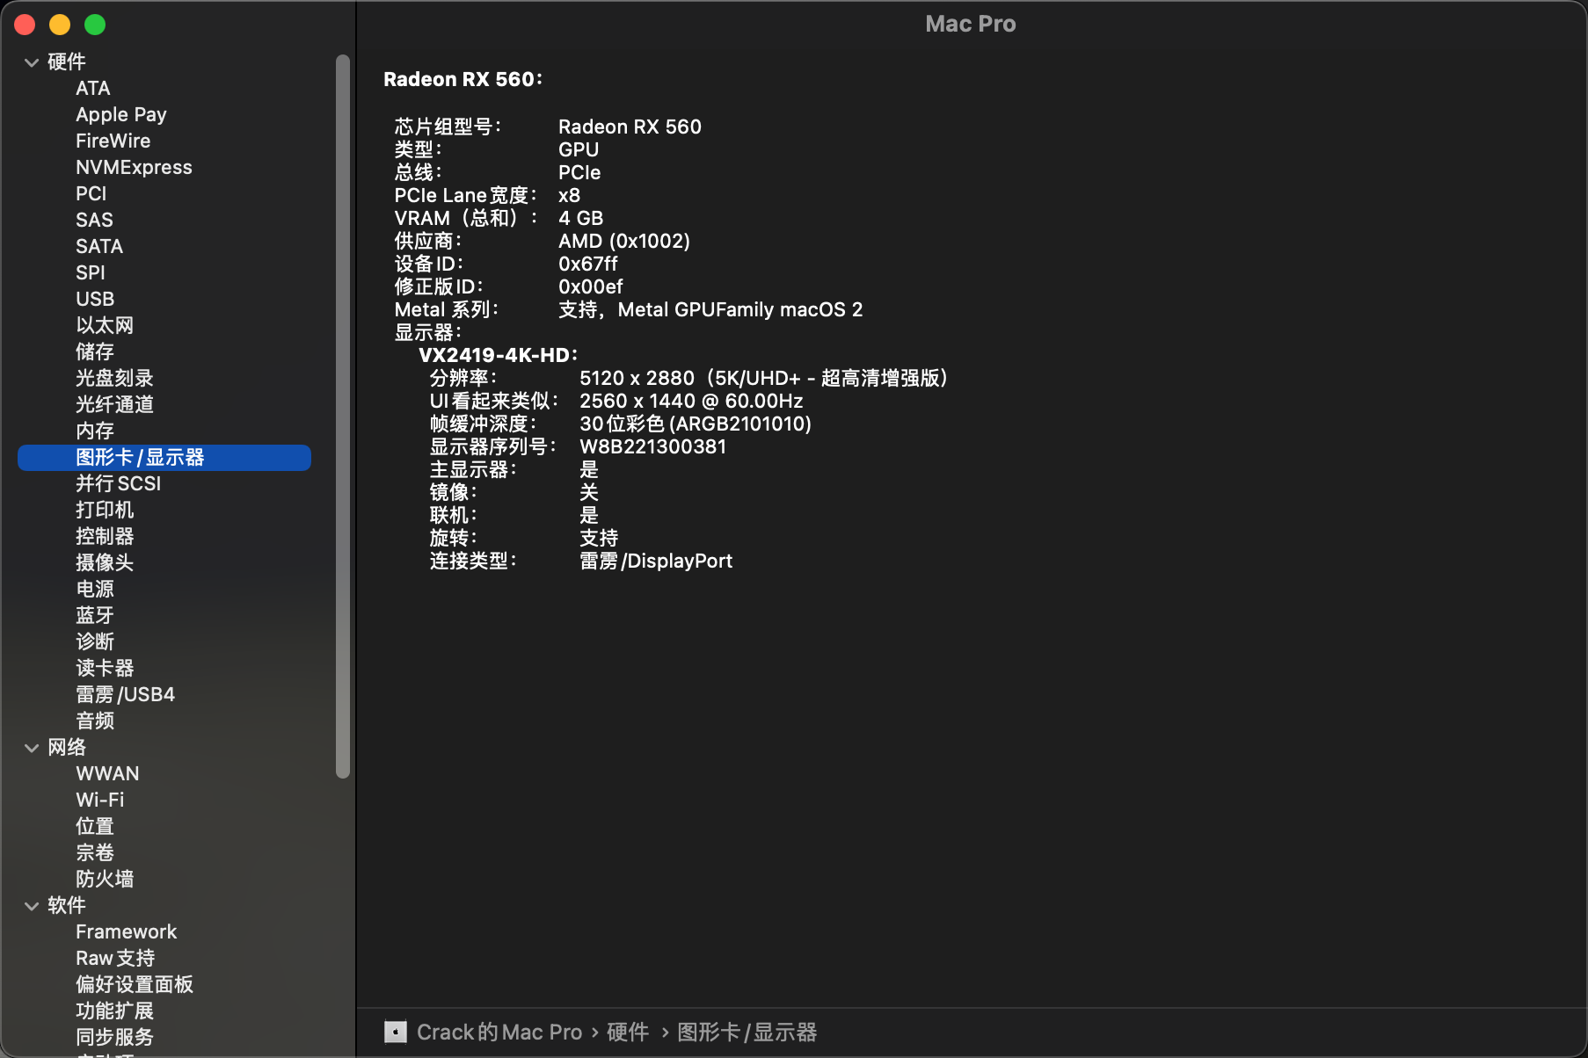Select 电源 in the sidebar

click(95, 589)
